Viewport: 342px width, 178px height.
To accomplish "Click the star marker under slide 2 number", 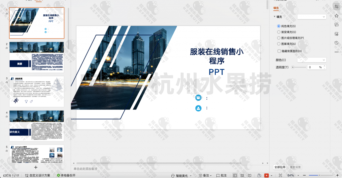I will tap(7, 48).
